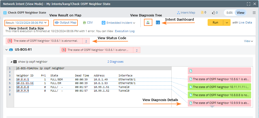This screenshot has height=118, width=259.
Task: Click the 2 Diagnoses link
Action: (115, 62)
